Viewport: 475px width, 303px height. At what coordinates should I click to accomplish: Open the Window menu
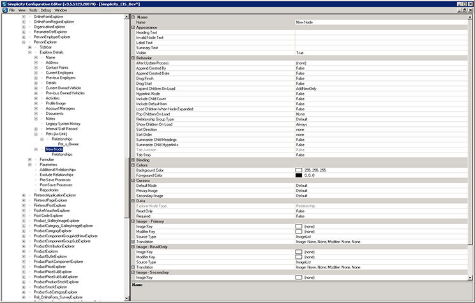click(x=61, y=10)
